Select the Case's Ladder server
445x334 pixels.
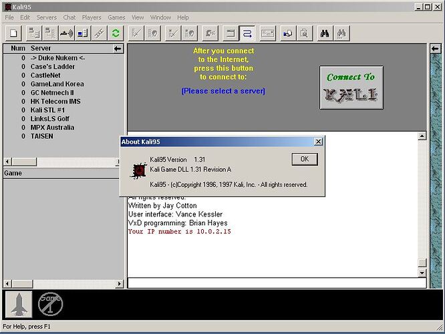tap(53, 67)
